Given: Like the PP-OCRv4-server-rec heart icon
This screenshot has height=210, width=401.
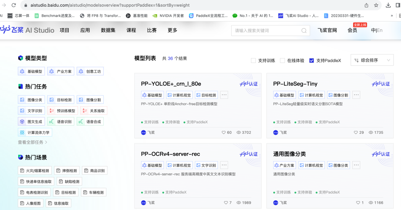Looking at the screenshot, I should click(x=226, y=203).
